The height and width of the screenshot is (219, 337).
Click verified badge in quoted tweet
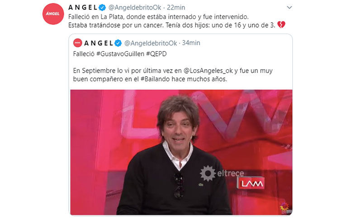click(118, 43)
